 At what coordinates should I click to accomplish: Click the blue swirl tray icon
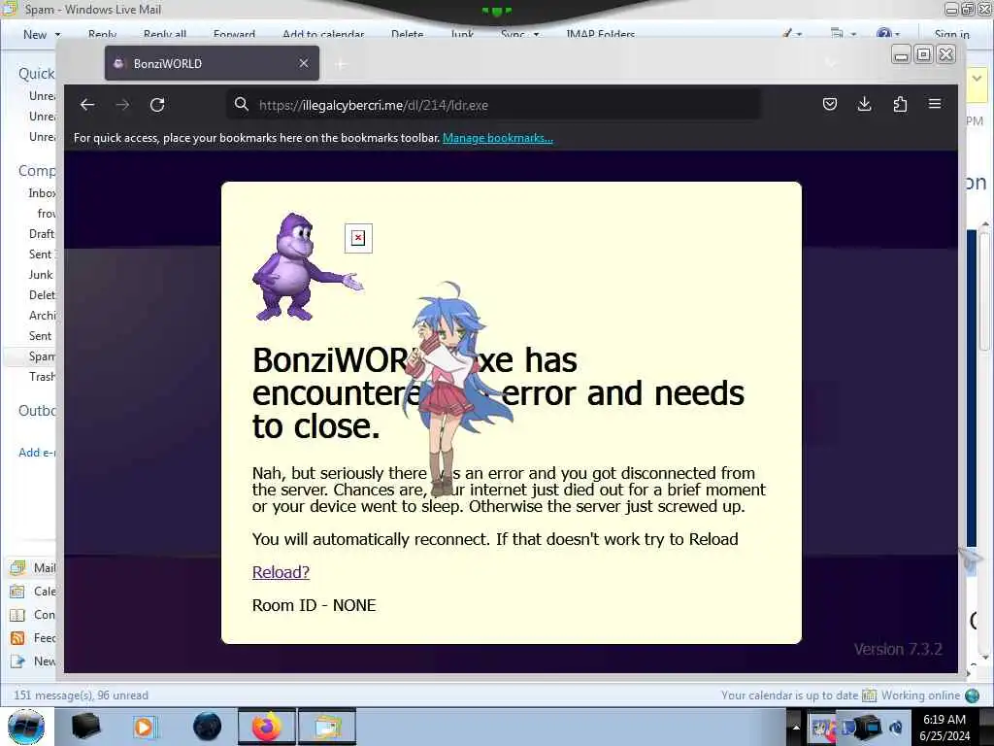click(896, 728)
